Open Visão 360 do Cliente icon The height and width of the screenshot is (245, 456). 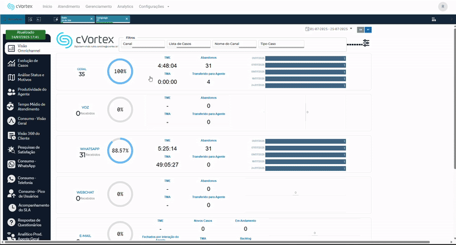coord(11,136)
